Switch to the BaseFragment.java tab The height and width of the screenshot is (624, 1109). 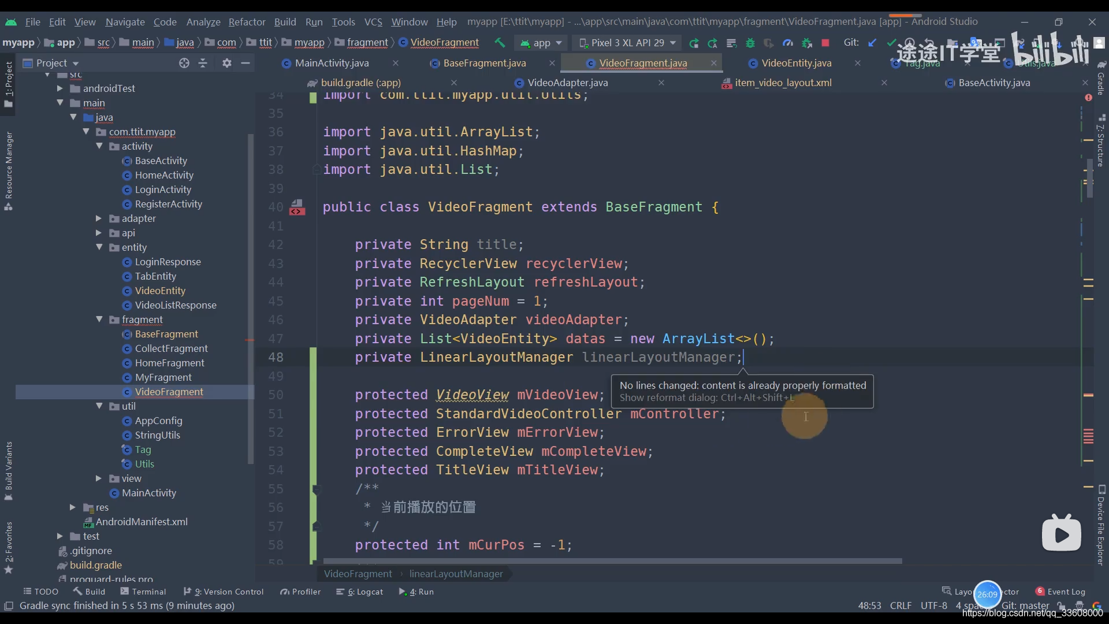click(484, 63)
